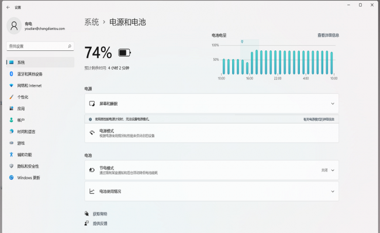
Task: Click the 获取帮助 help icon
Action: point(87,214)
